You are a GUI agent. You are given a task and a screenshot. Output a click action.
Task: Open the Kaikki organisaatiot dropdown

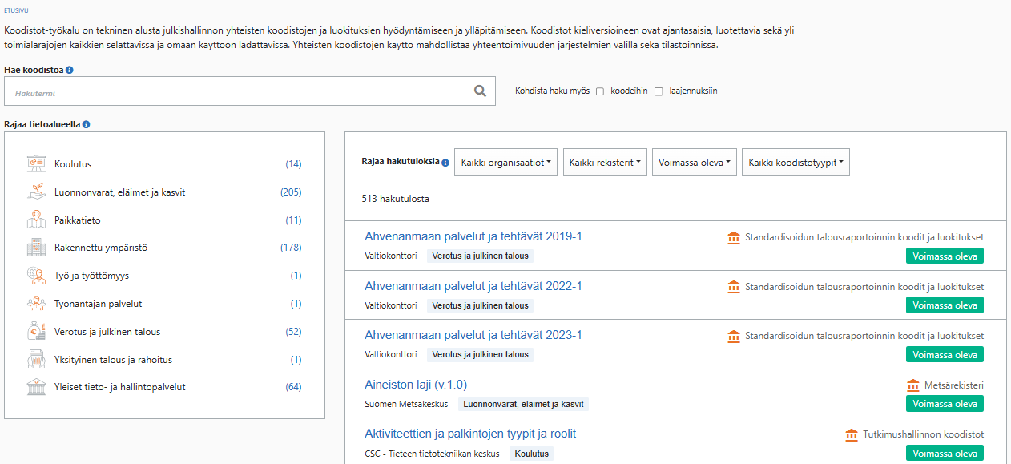click(x=505, y=163)
